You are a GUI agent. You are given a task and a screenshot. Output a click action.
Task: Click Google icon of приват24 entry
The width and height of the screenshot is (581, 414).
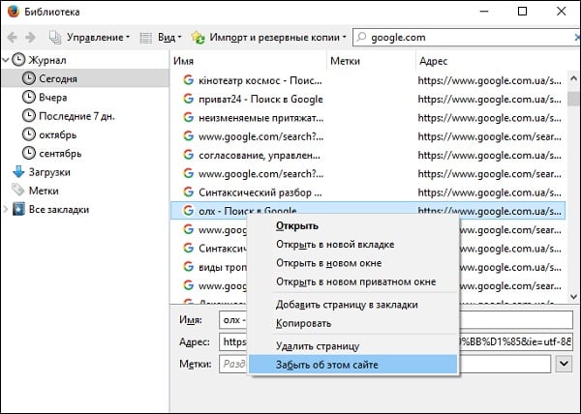point(188,99)
